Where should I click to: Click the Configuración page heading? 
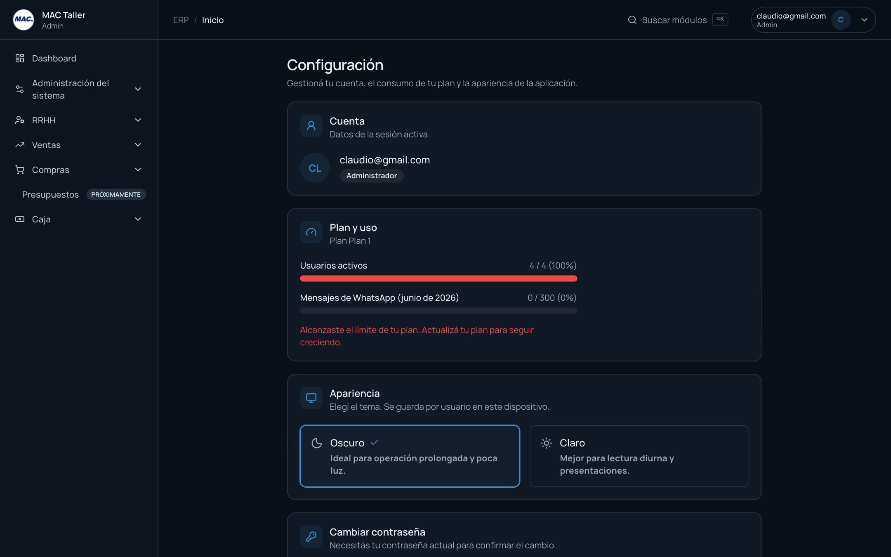pos(335,65)
